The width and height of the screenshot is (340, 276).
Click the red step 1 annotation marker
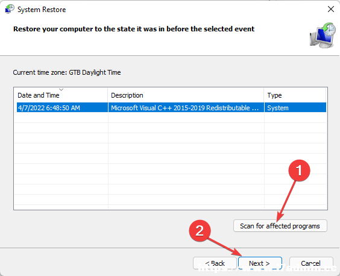tap(299, 171)
